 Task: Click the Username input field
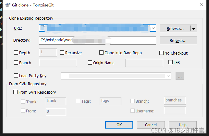coord(175,110)
